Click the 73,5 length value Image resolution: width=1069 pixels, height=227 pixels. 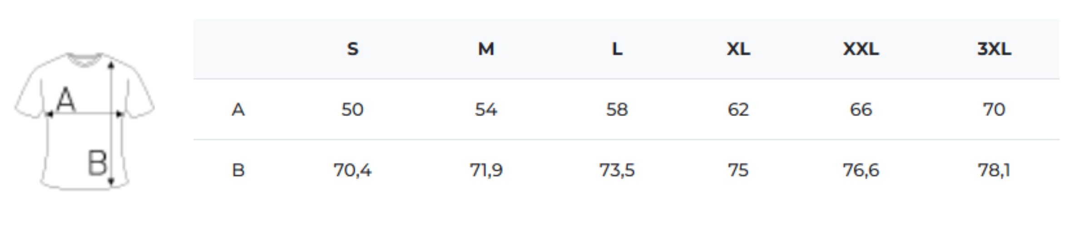617,170
